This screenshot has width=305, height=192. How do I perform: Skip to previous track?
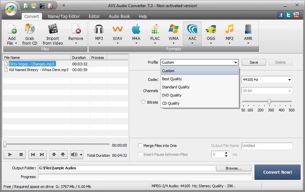click(33, 155)
